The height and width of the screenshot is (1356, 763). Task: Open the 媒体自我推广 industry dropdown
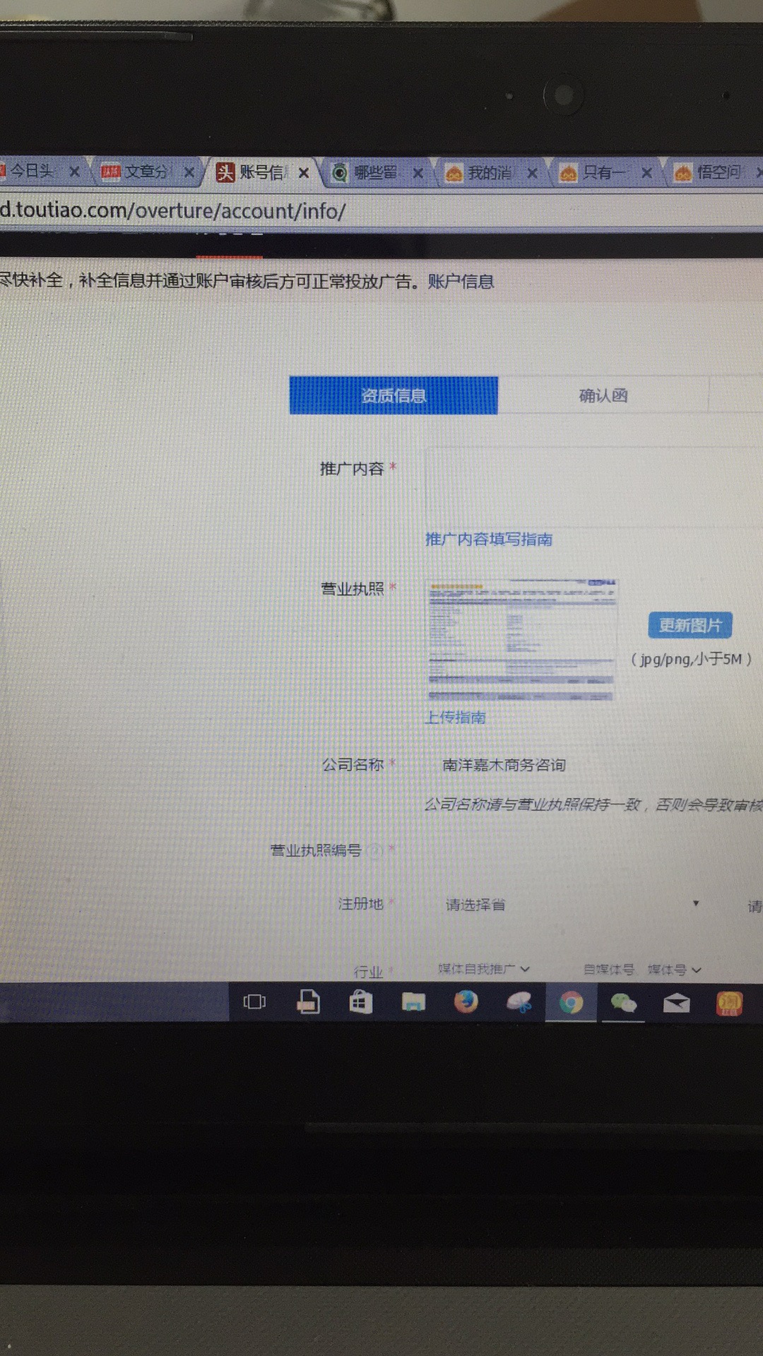[484, 969]
